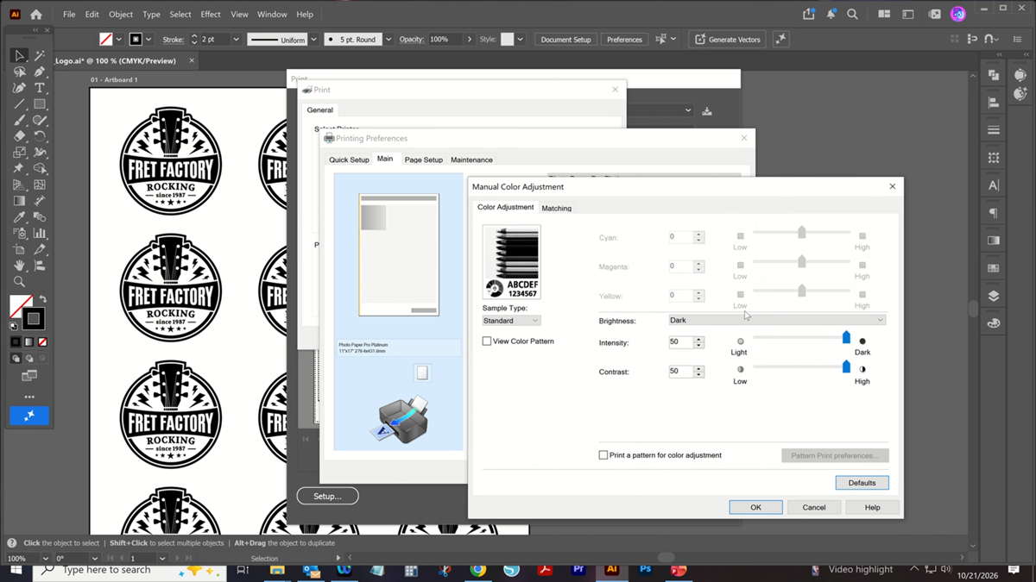Viewport: 1036px width, 582px height.
Task: Open Photoshop from the Windows taskbar
Action: (645, 570)
